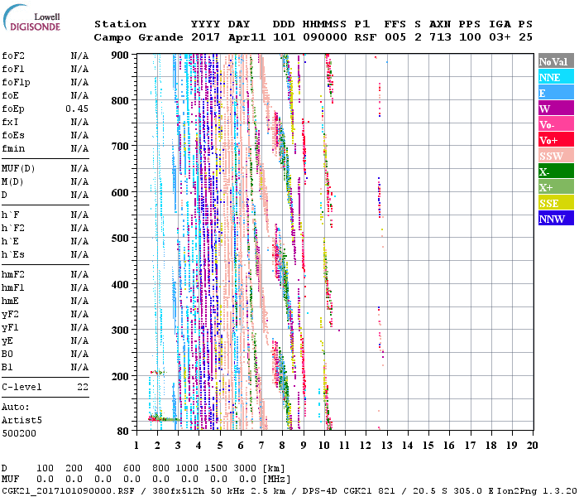Screen dimensions: 579x497
Task: Select the NoVal legend swatch
Action: 556,61
